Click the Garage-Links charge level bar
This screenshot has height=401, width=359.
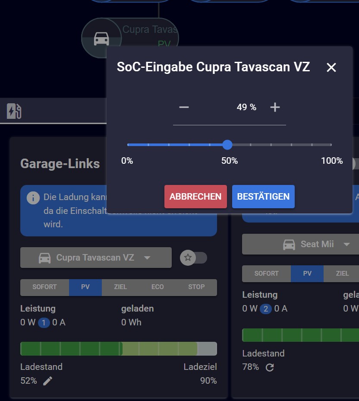pos(119,349)
